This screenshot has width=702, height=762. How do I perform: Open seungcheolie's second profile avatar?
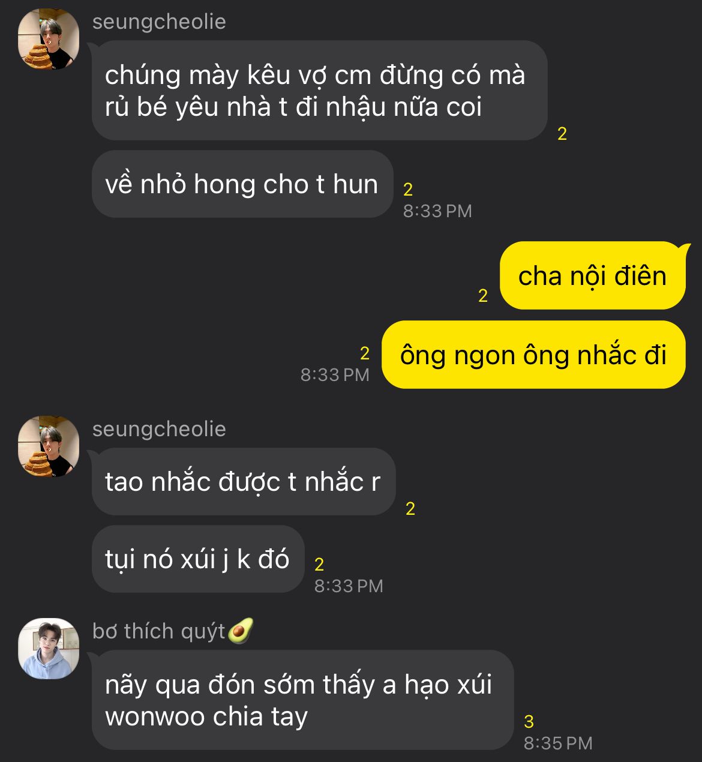[x=49, y=446]
